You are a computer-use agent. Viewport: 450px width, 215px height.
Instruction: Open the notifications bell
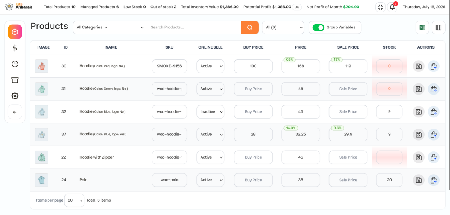coord(392,7)
